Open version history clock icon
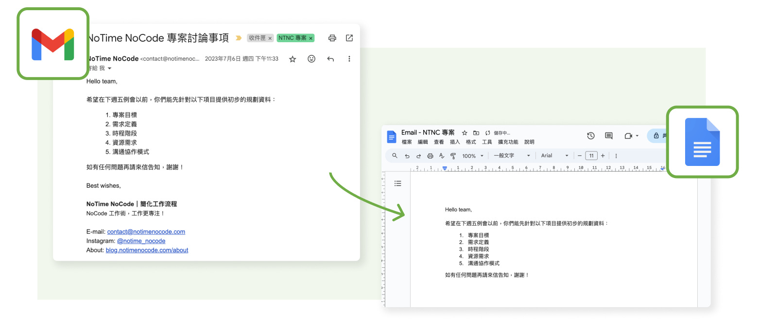This screenshot has width=758, height=328. [591, 136]
